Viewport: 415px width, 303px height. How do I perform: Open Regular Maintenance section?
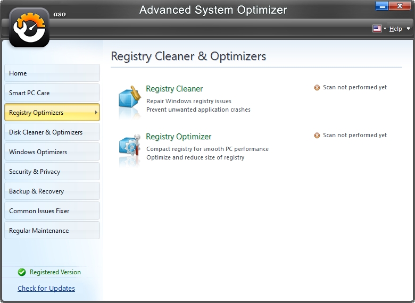click(52, 230)
